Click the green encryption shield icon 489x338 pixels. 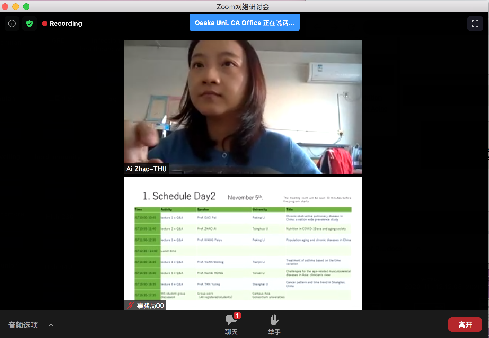(x=29, y=24)
